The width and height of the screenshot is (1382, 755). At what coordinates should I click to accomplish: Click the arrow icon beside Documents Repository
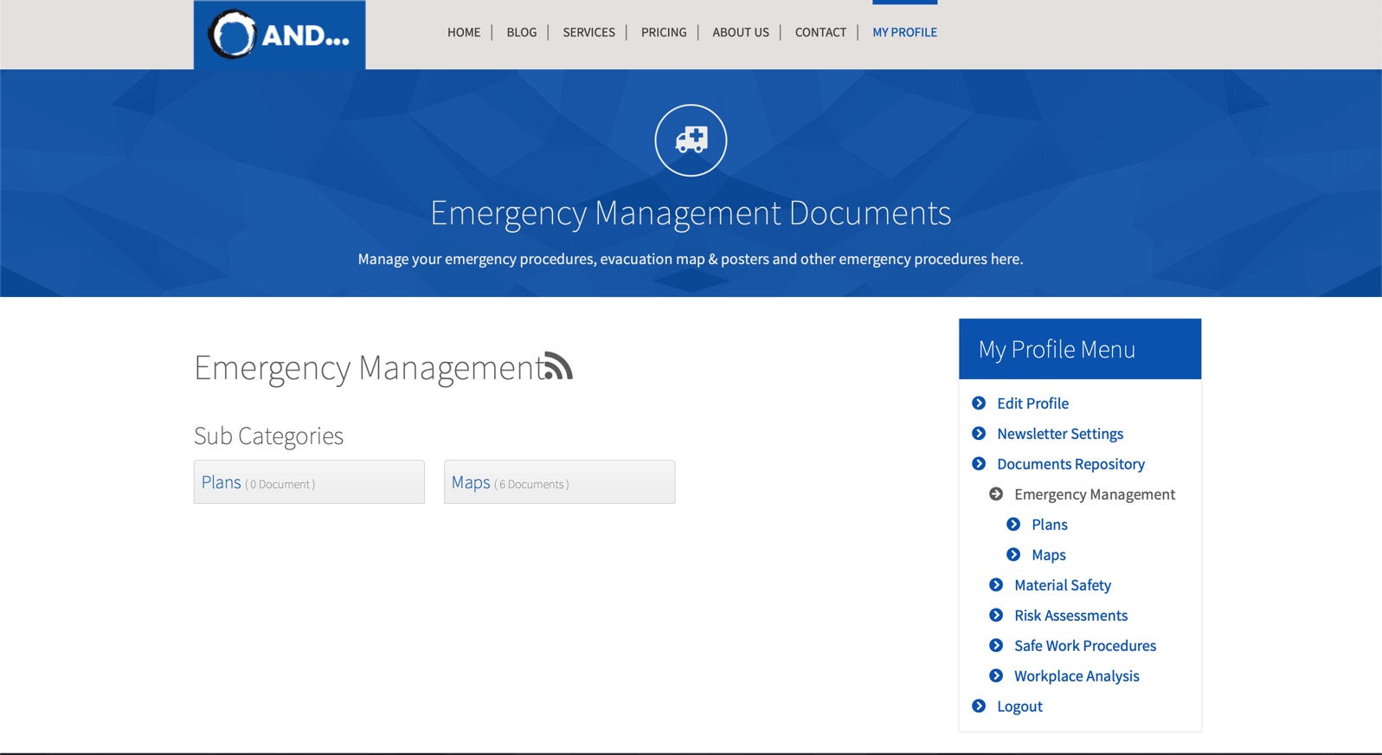[x=979, y=464]
